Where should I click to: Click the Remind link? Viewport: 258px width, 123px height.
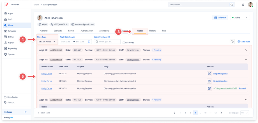tap(242, 88)
